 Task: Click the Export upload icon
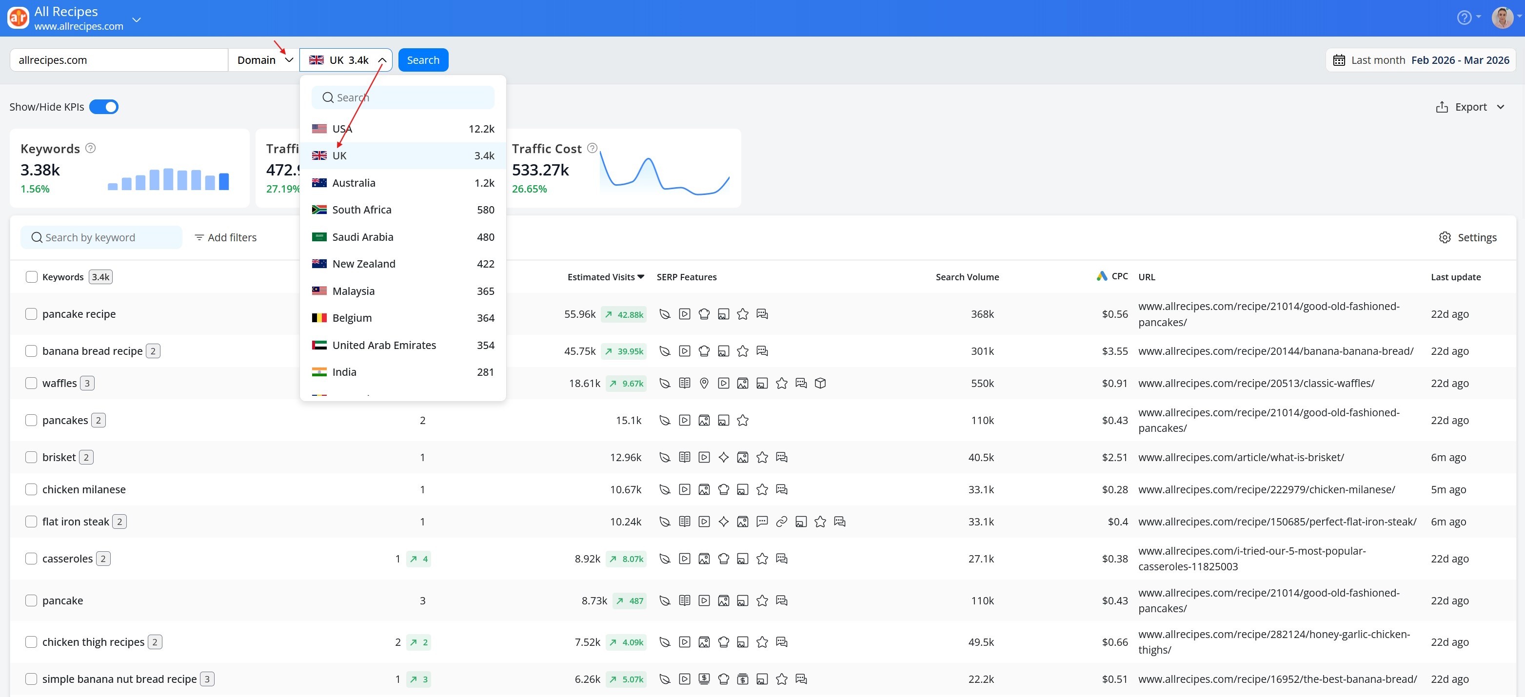(x=1442, y=107)
